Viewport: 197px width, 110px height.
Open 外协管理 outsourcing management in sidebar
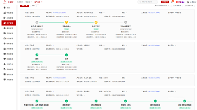coord(9,49)
